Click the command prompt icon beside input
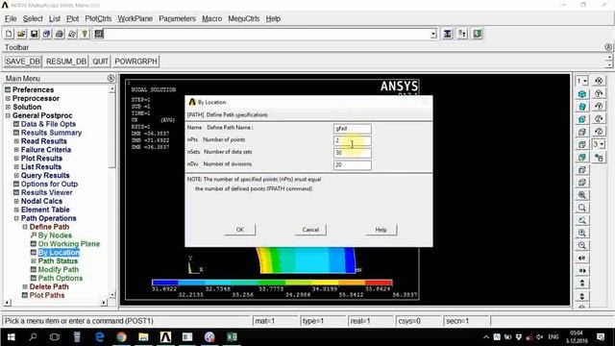Image resolution: width=615 pixels, height=346 pixels. coord(99,35)
